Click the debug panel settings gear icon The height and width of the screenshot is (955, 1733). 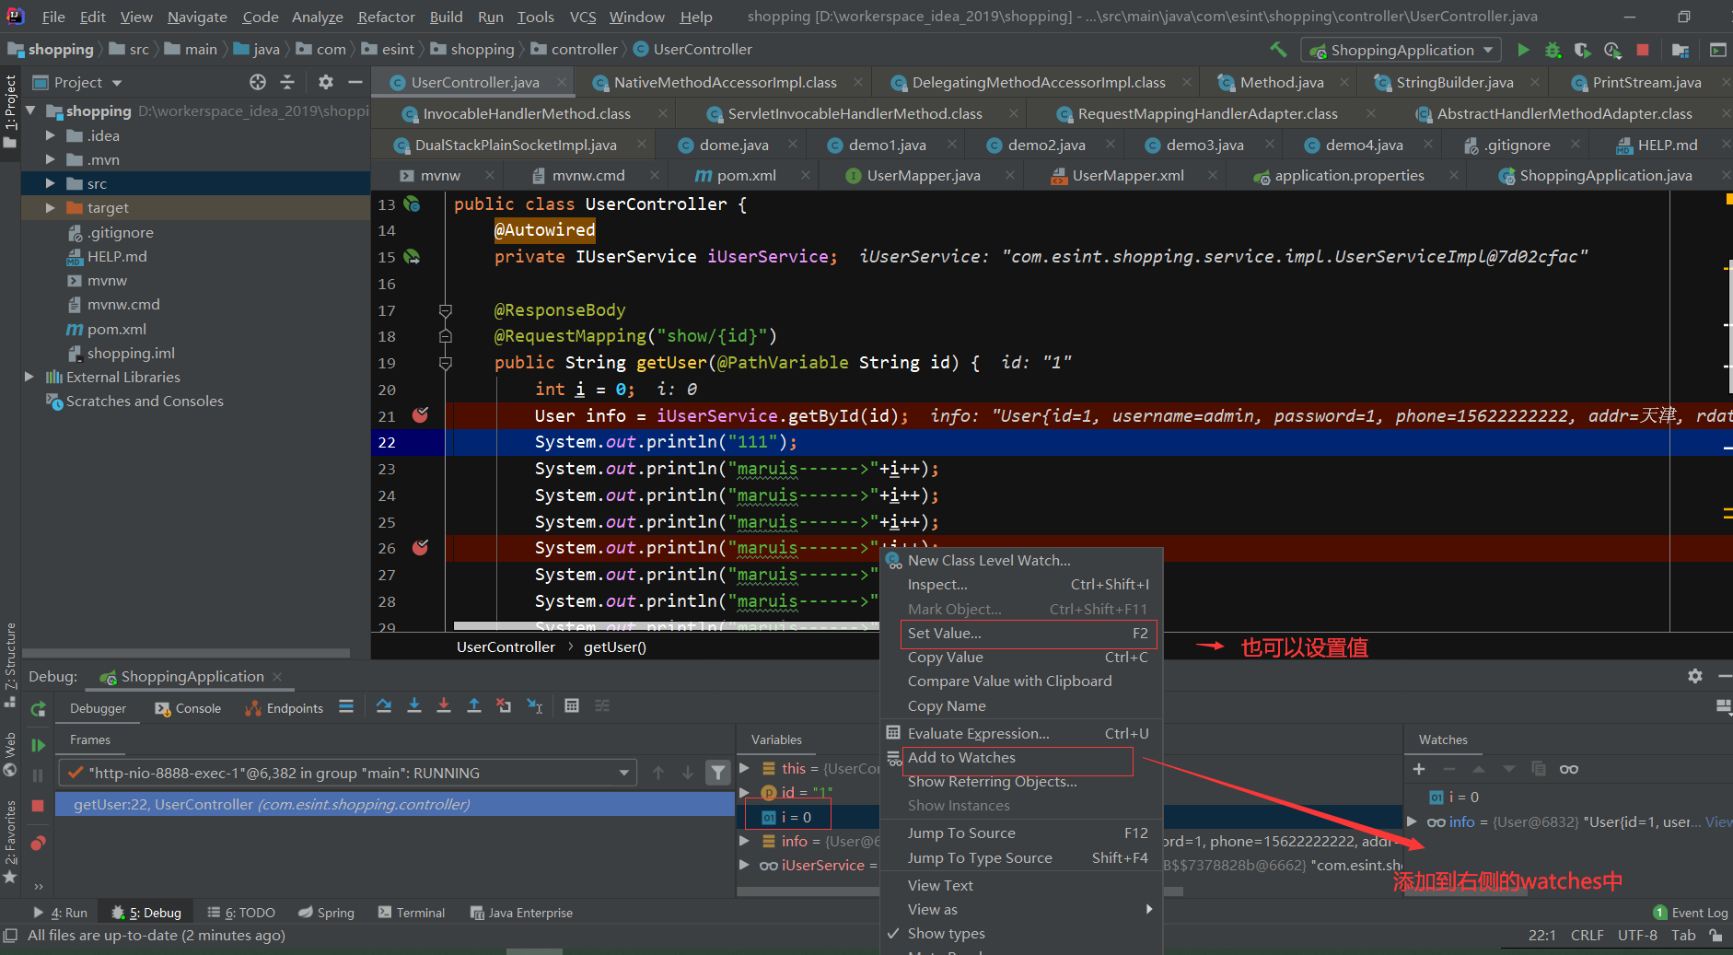1695,675
